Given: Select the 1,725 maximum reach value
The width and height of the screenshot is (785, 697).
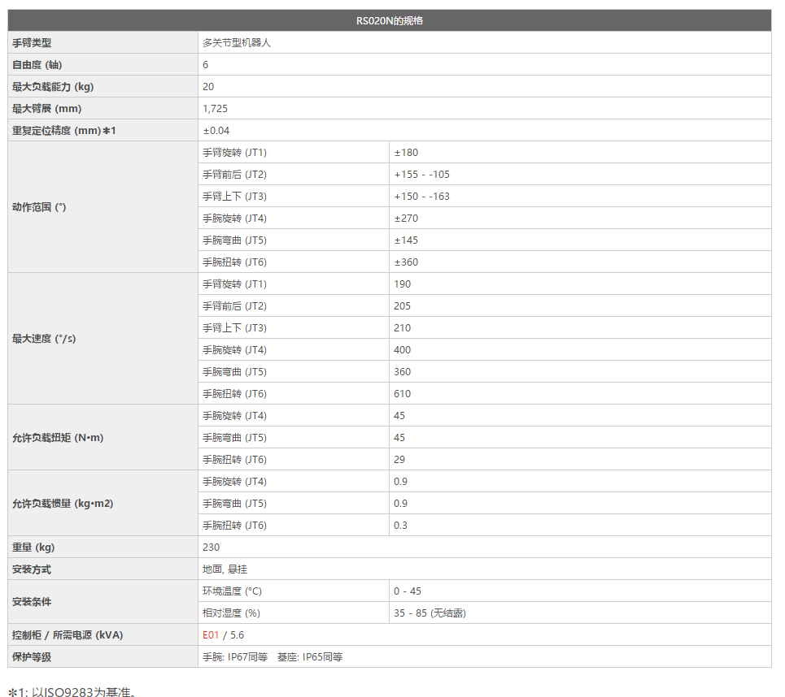Looking at the screenshot, I should click(x=216, y=108).
